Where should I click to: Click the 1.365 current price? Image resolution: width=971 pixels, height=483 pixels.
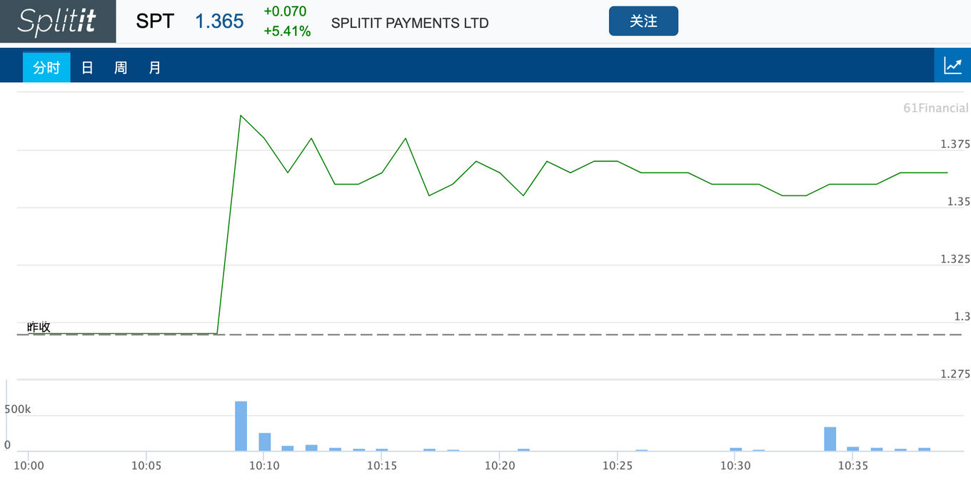pos(219,21)
